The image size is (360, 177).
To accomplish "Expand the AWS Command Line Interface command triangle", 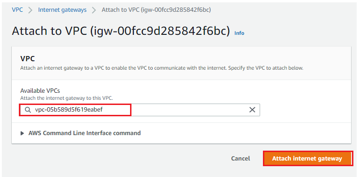I will tap(22, 133).
